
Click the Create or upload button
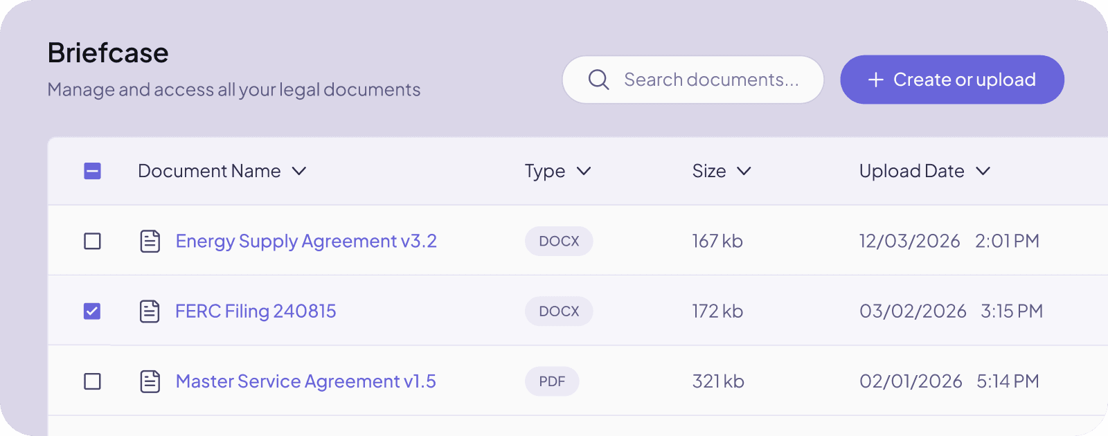click(x=952, y=80)
